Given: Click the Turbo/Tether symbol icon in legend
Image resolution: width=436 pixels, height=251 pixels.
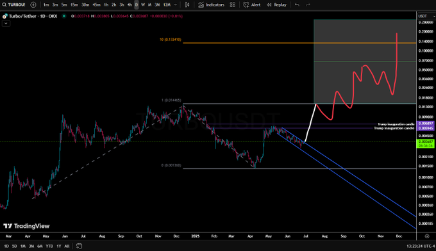Looking at the screenshot, I should pyautogui.click(x=4, y=17).
